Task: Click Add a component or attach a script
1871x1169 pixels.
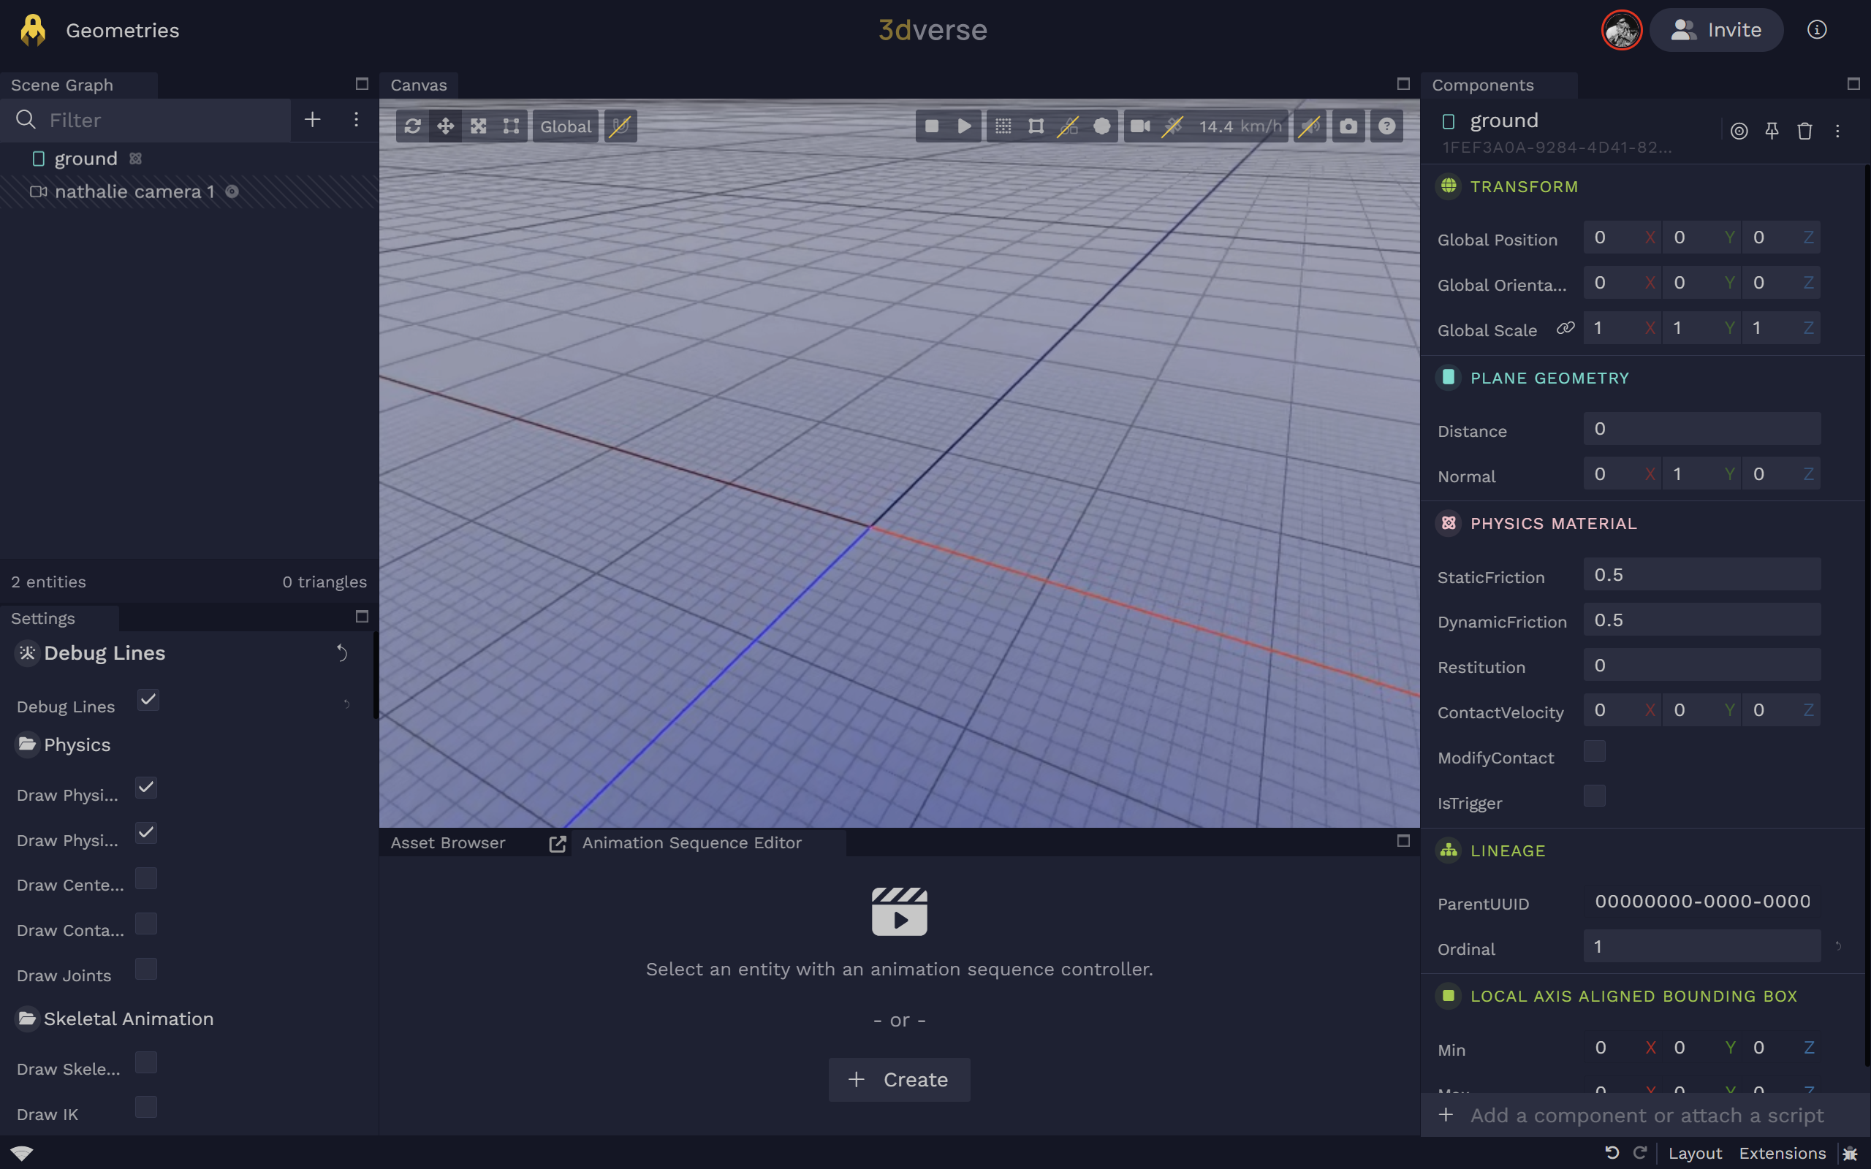Action: point(1646,1115)
